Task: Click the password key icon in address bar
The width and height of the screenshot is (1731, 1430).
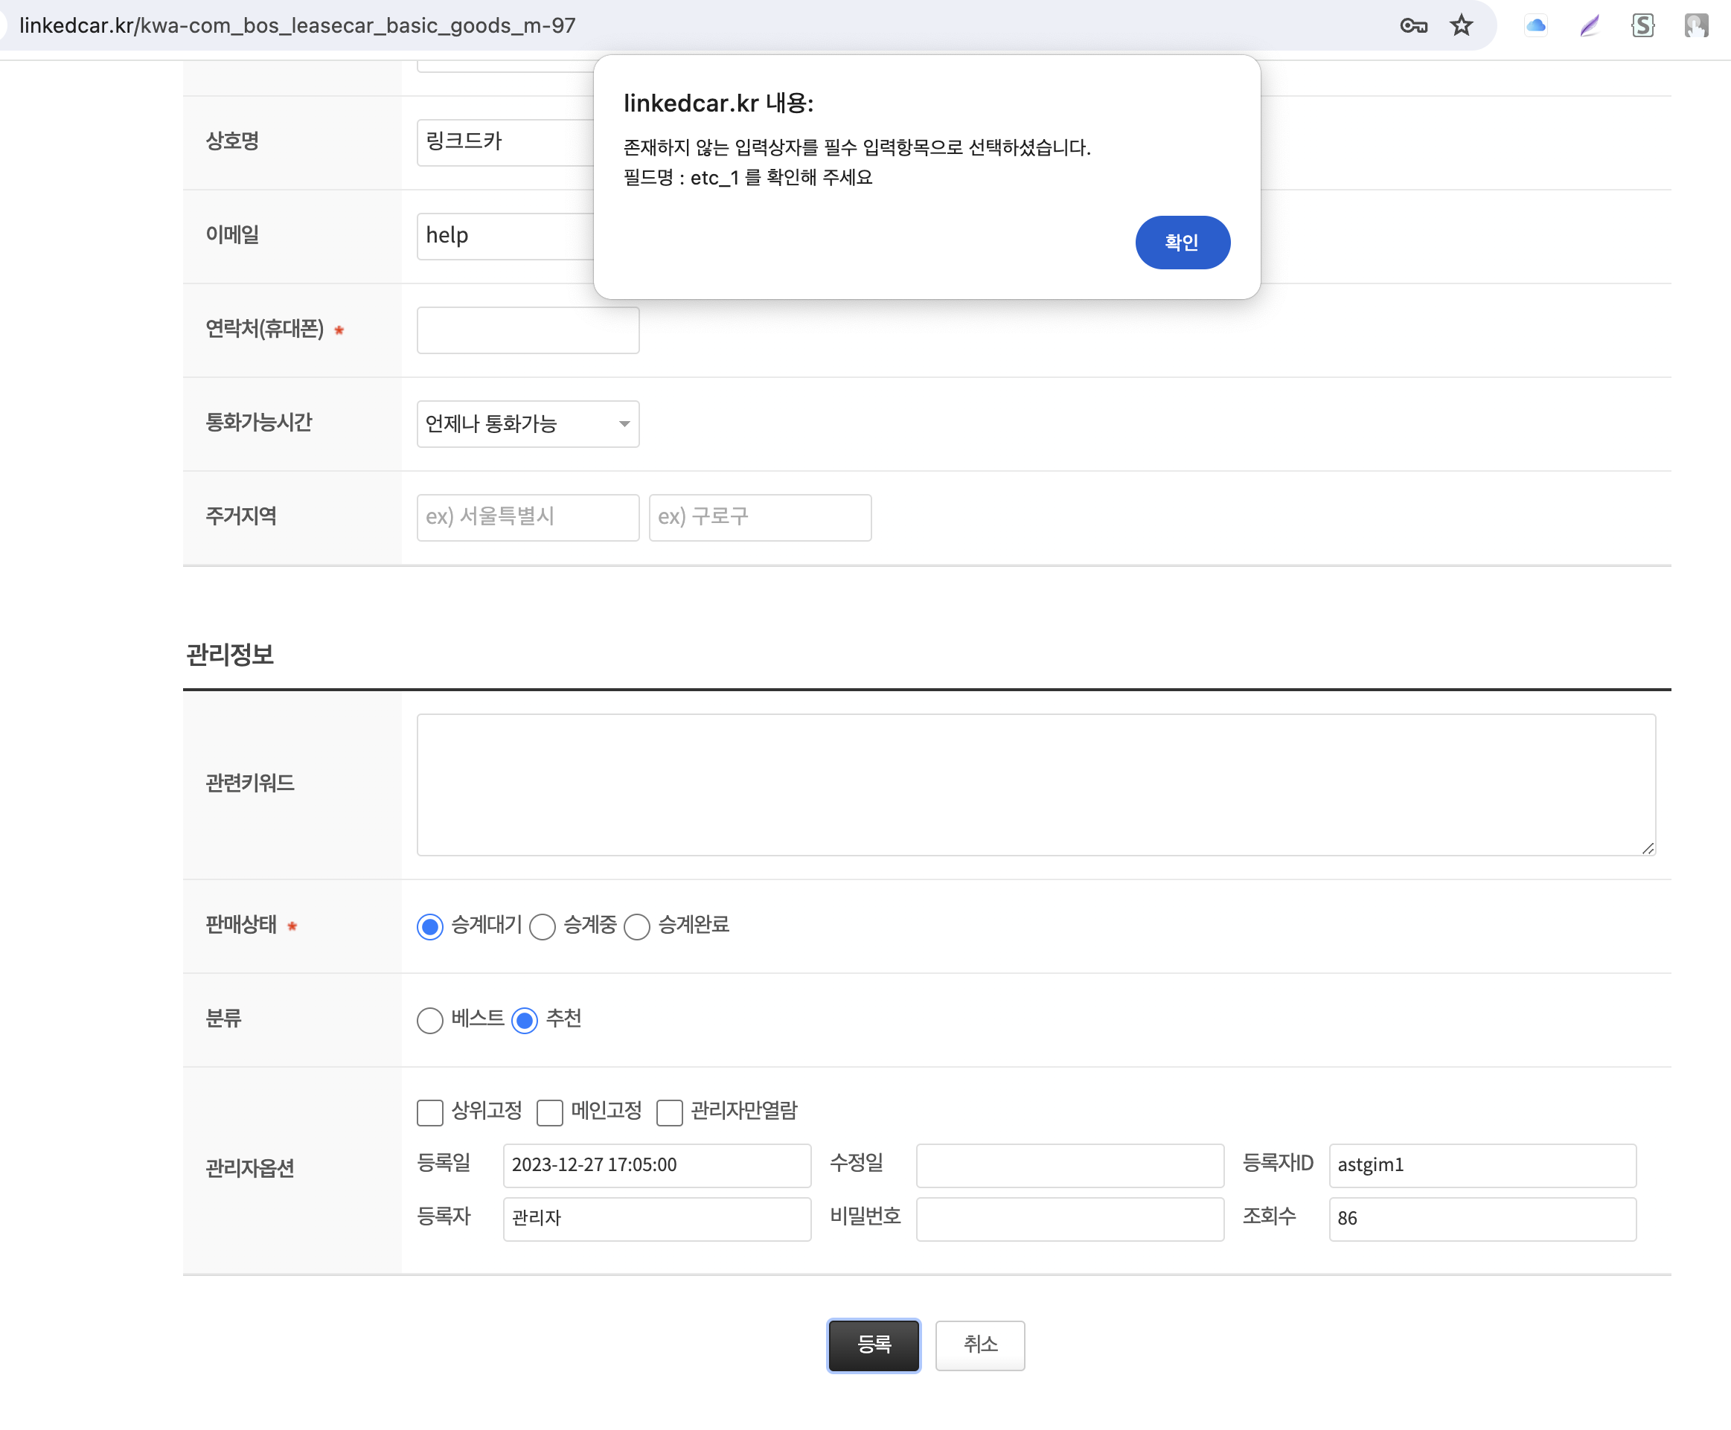Action: pos(1413,25)
